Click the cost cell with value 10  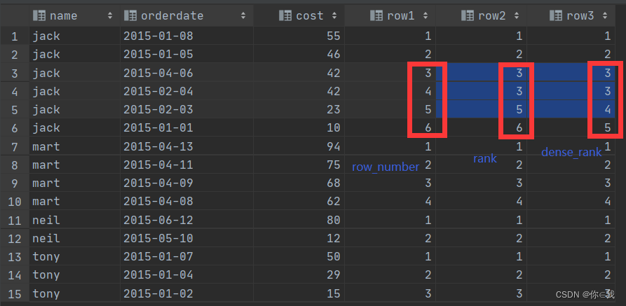coord(299,127)
